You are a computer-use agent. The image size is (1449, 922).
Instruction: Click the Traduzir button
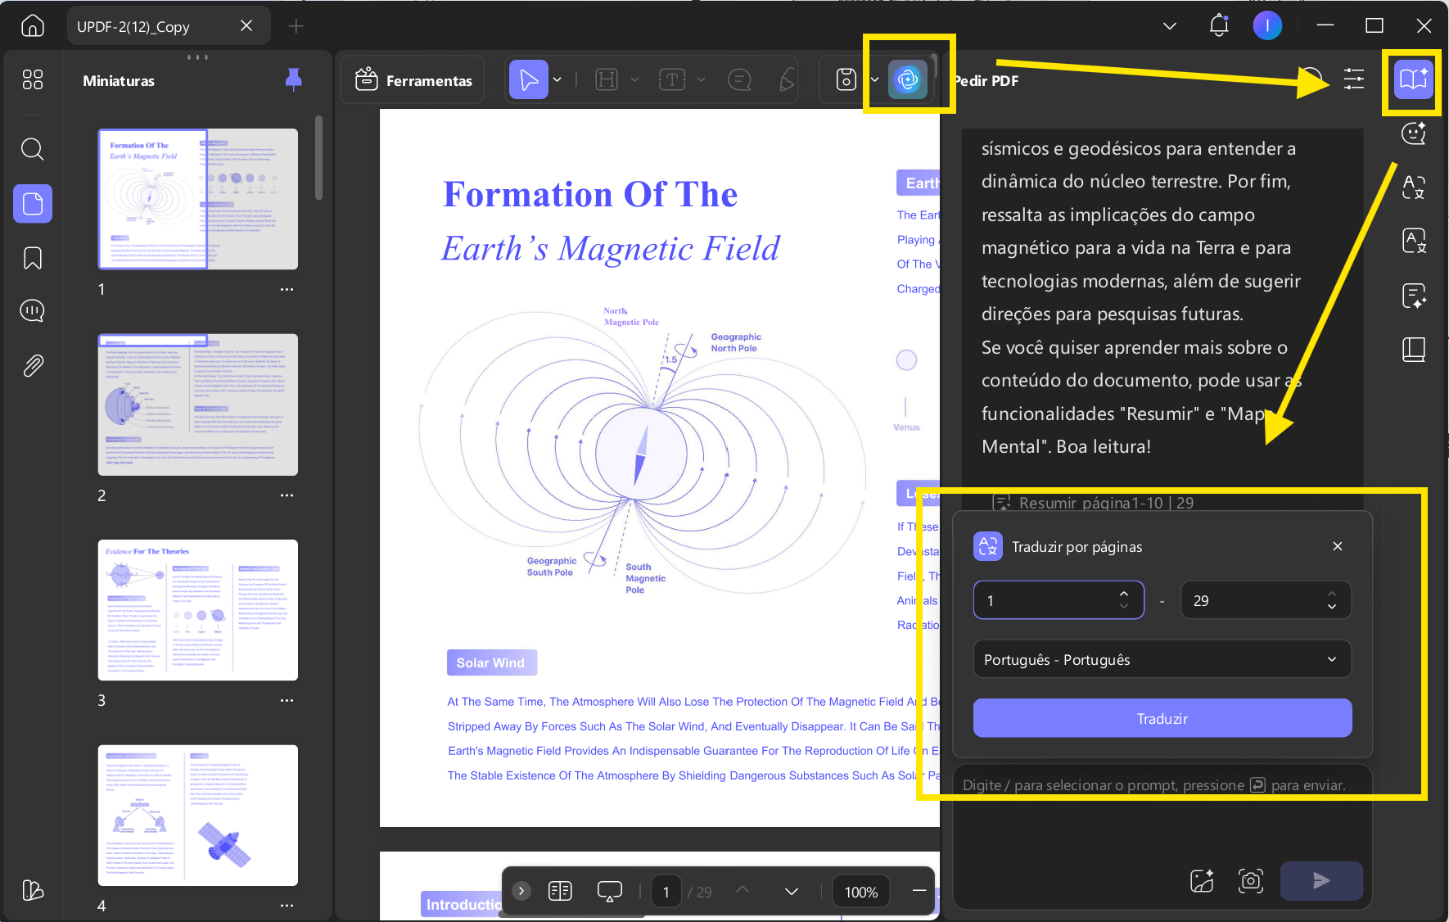pyautogui.click(x=1162, y=718)
